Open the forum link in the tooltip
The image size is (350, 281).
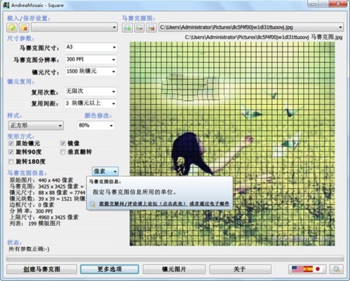click(143, 203)
